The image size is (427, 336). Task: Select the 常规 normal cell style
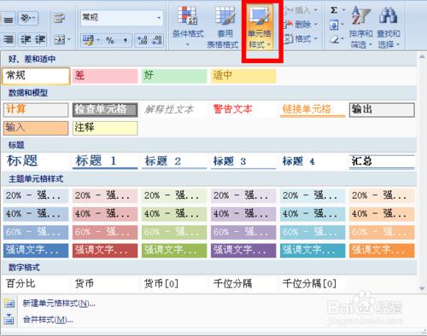[x=36, y=76]
